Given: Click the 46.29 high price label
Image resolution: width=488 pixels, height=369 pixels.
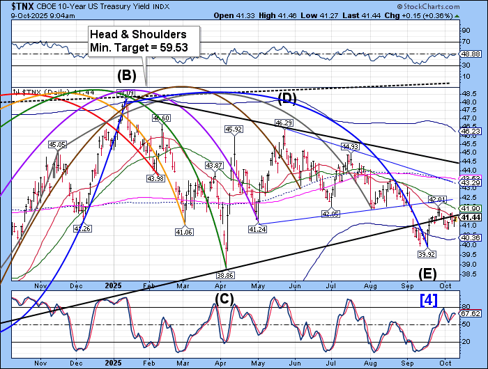Looking at the screenshot, I should [x=283, y=123].
